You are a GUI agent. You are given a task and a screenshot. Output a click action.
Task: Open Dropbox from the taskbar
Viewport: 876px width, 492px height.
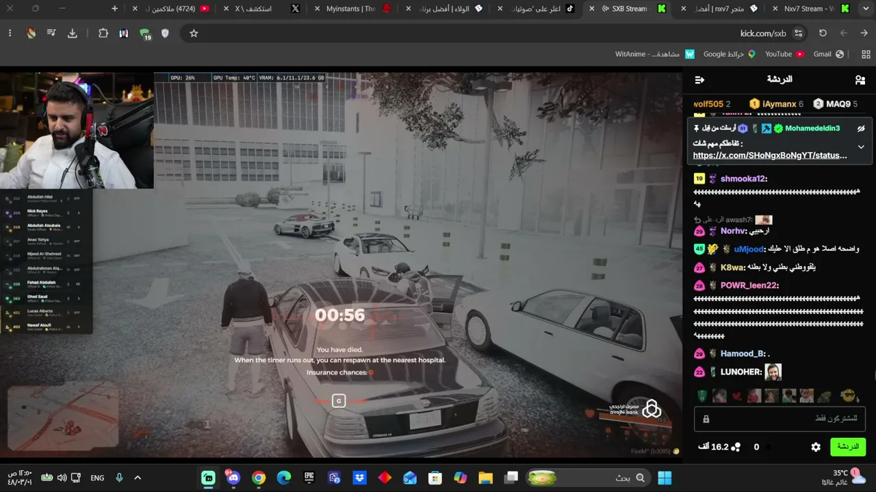coord(359,478)
